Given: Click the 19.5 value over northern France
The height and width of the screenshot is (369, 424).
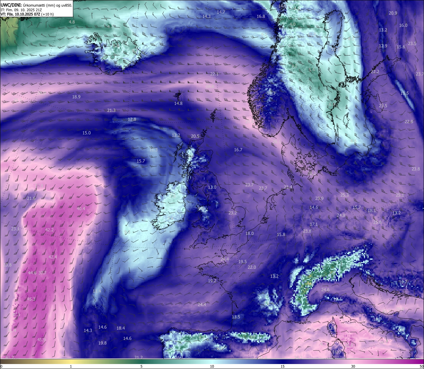Looking at the screenshot, I should click(x=242, y=261).
